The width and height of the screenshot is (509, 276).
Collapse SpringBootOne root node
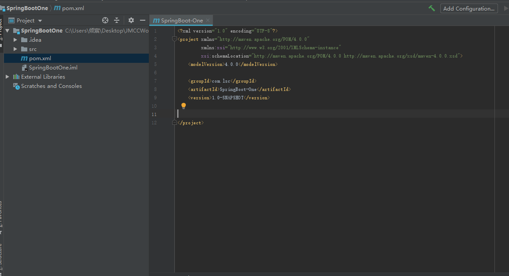coord(7,31)
